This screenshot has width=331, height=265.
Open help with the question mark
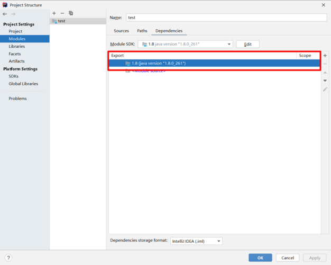point(8,258)
